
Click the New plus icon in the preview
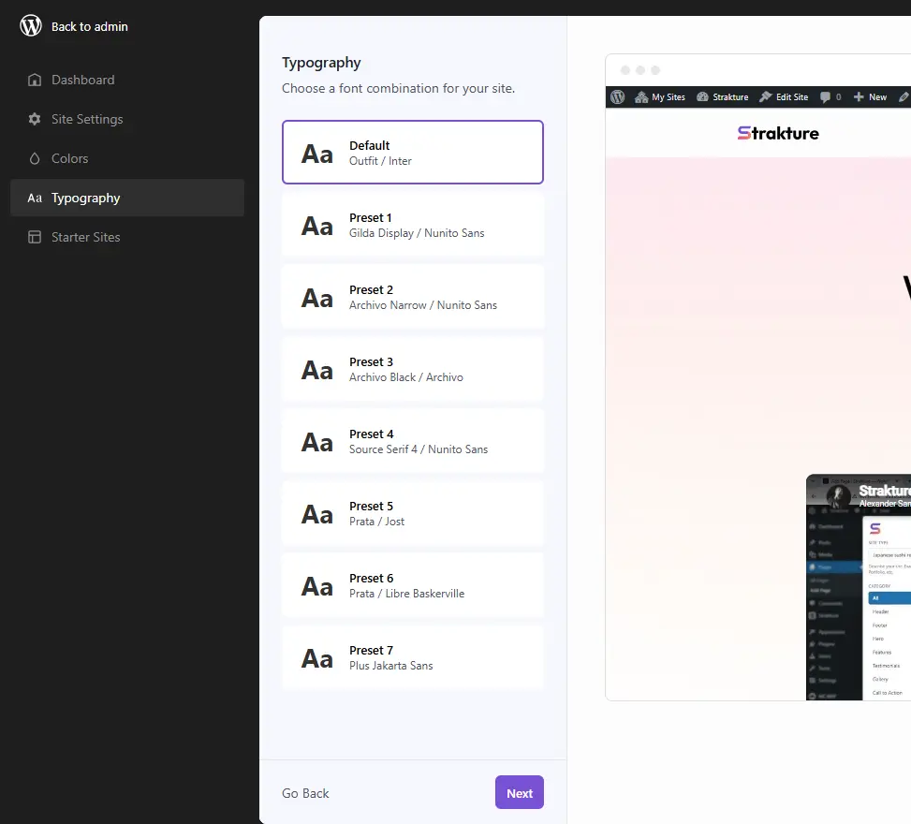click(860, 96)
